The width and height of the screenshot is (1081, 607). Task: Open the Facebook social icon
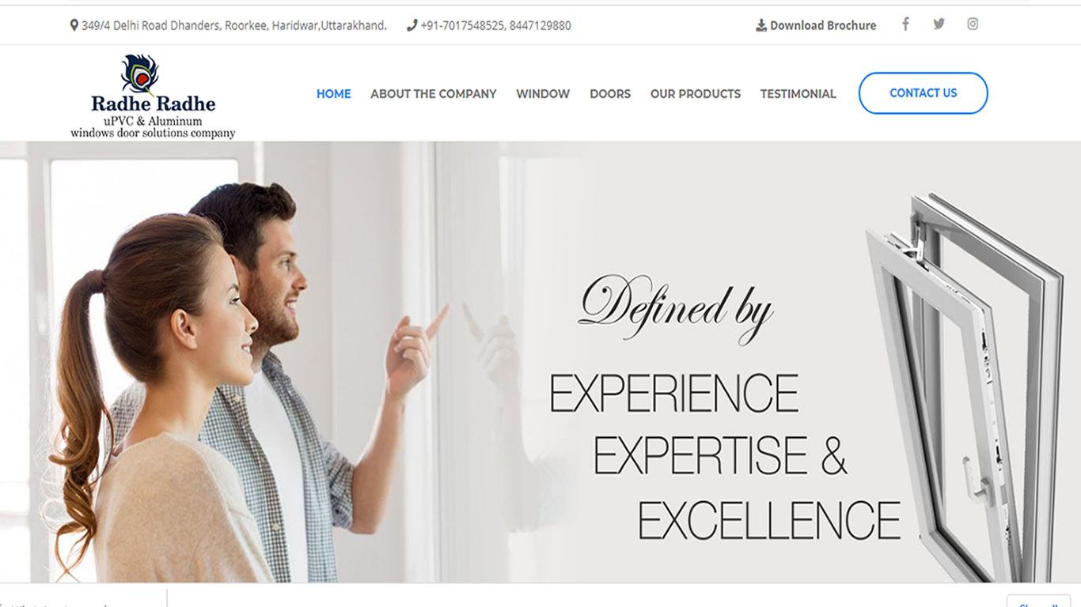tap(905, 25)
